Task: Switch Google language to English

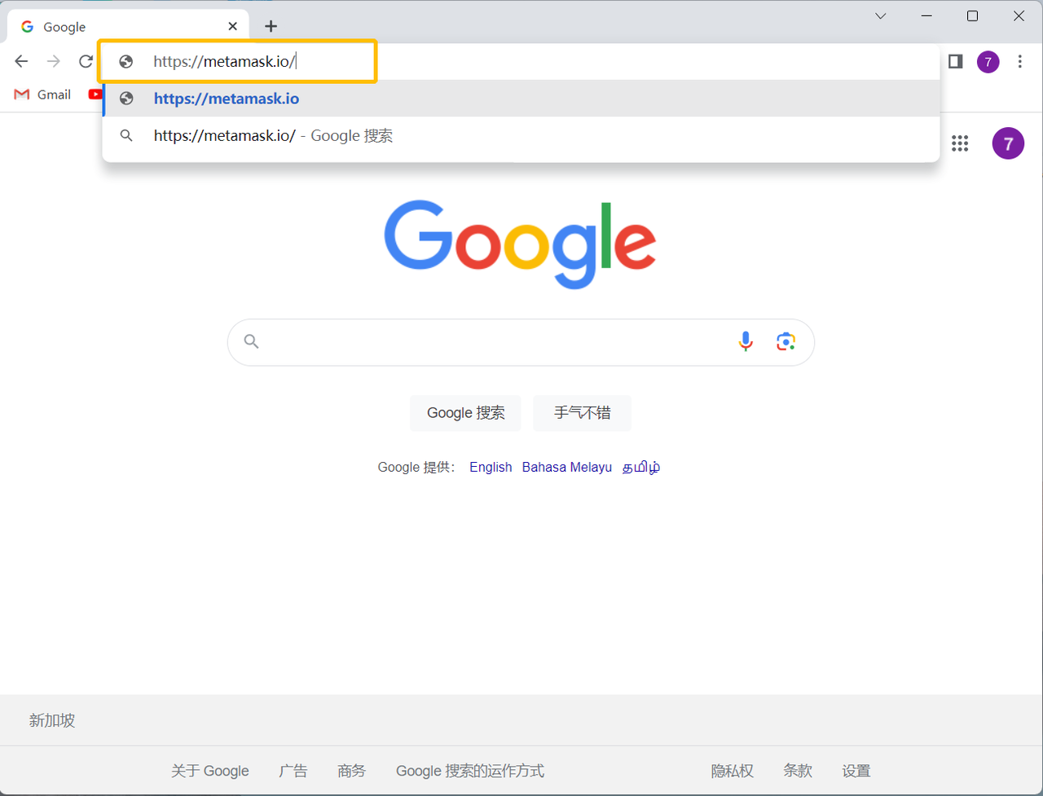Action: click(491, 467)
